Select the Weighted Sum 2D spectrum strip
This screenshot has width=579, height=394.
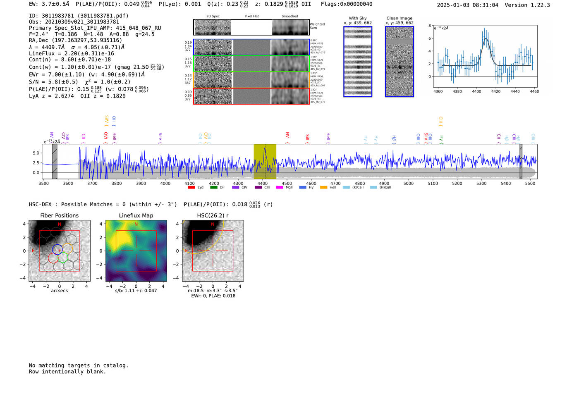pos(251,27)
